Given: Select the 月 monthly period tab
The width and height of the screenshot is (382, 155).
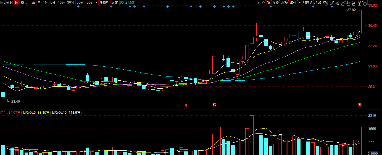Looking at the screenshot, I should coord(28,2).
